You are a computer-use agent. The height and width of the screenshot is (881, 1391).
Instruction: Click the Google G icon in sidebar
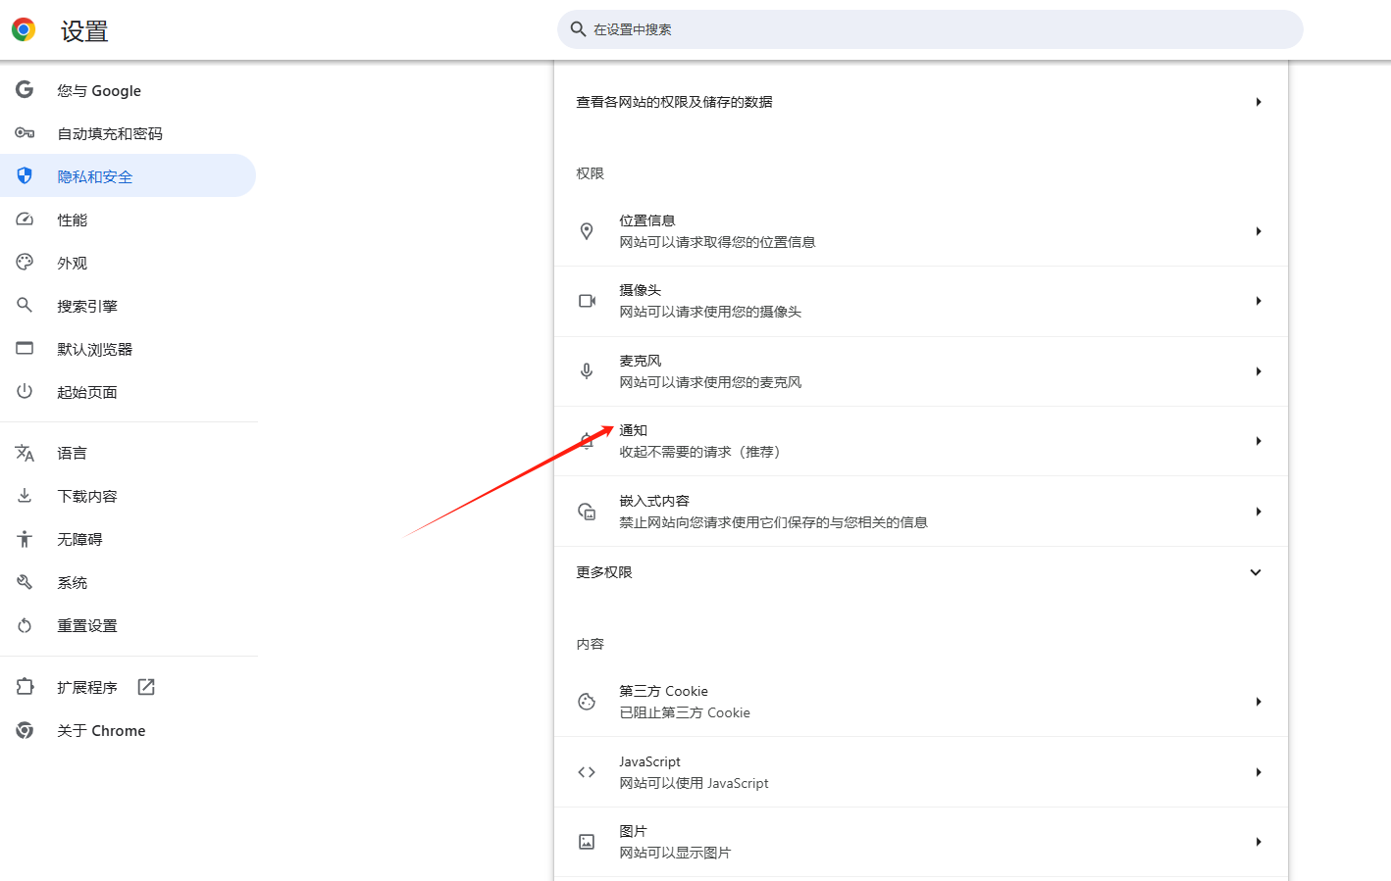click(25, 90)
